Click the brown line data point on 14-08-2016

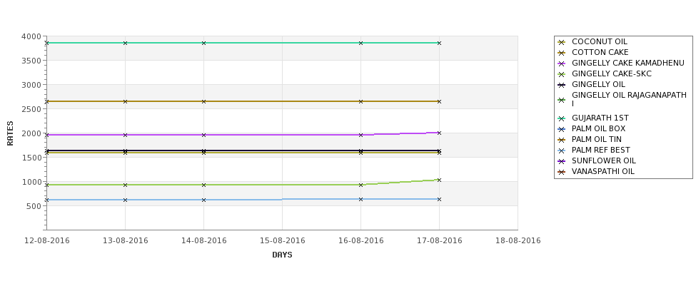pyautogui.click(x=203, y=101)
